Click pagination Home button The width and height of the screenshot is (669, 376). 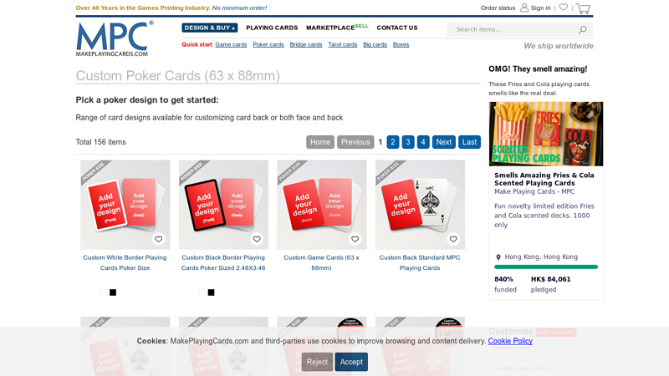point(320,142)
